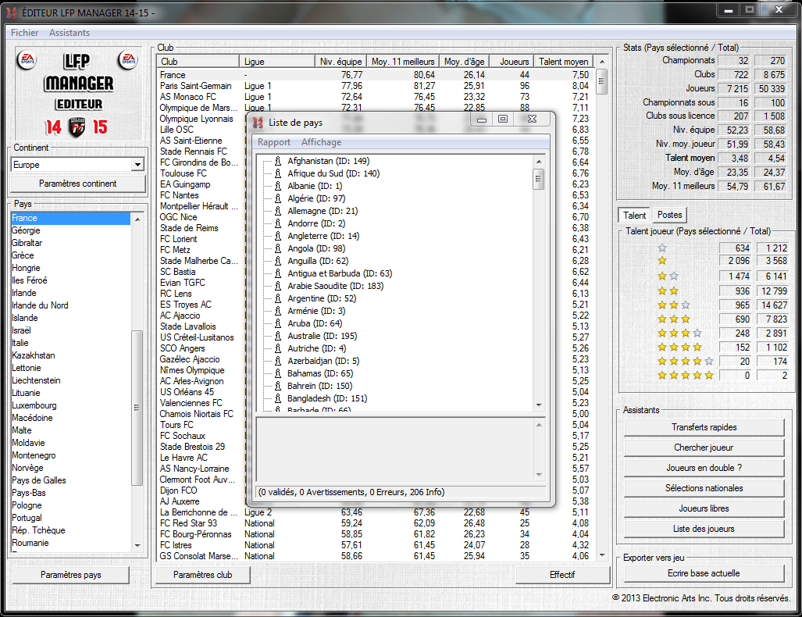The width and height of the screenshot is (802, 617).
Task: Open the Assistants menu
Action: (69, 33)
